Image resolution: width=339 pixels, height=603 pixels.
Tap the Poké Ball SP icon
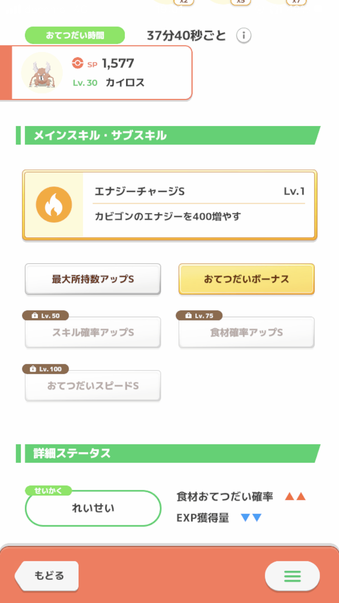click(78, 63)
